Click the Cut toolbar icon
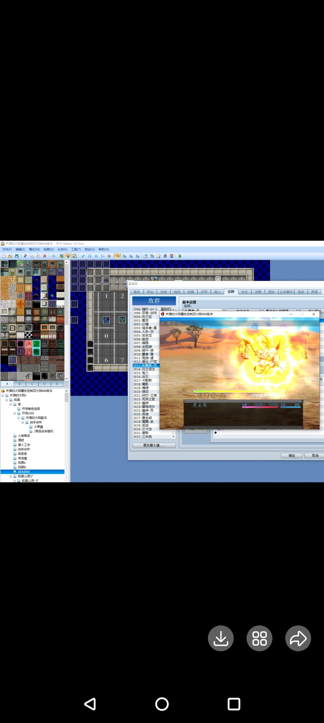This screenshot has height=723, width=324. point(25,256)
